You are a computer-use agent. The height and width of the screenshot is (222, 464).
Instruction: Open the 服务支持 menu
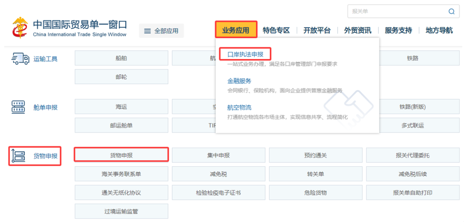[398, 30]
